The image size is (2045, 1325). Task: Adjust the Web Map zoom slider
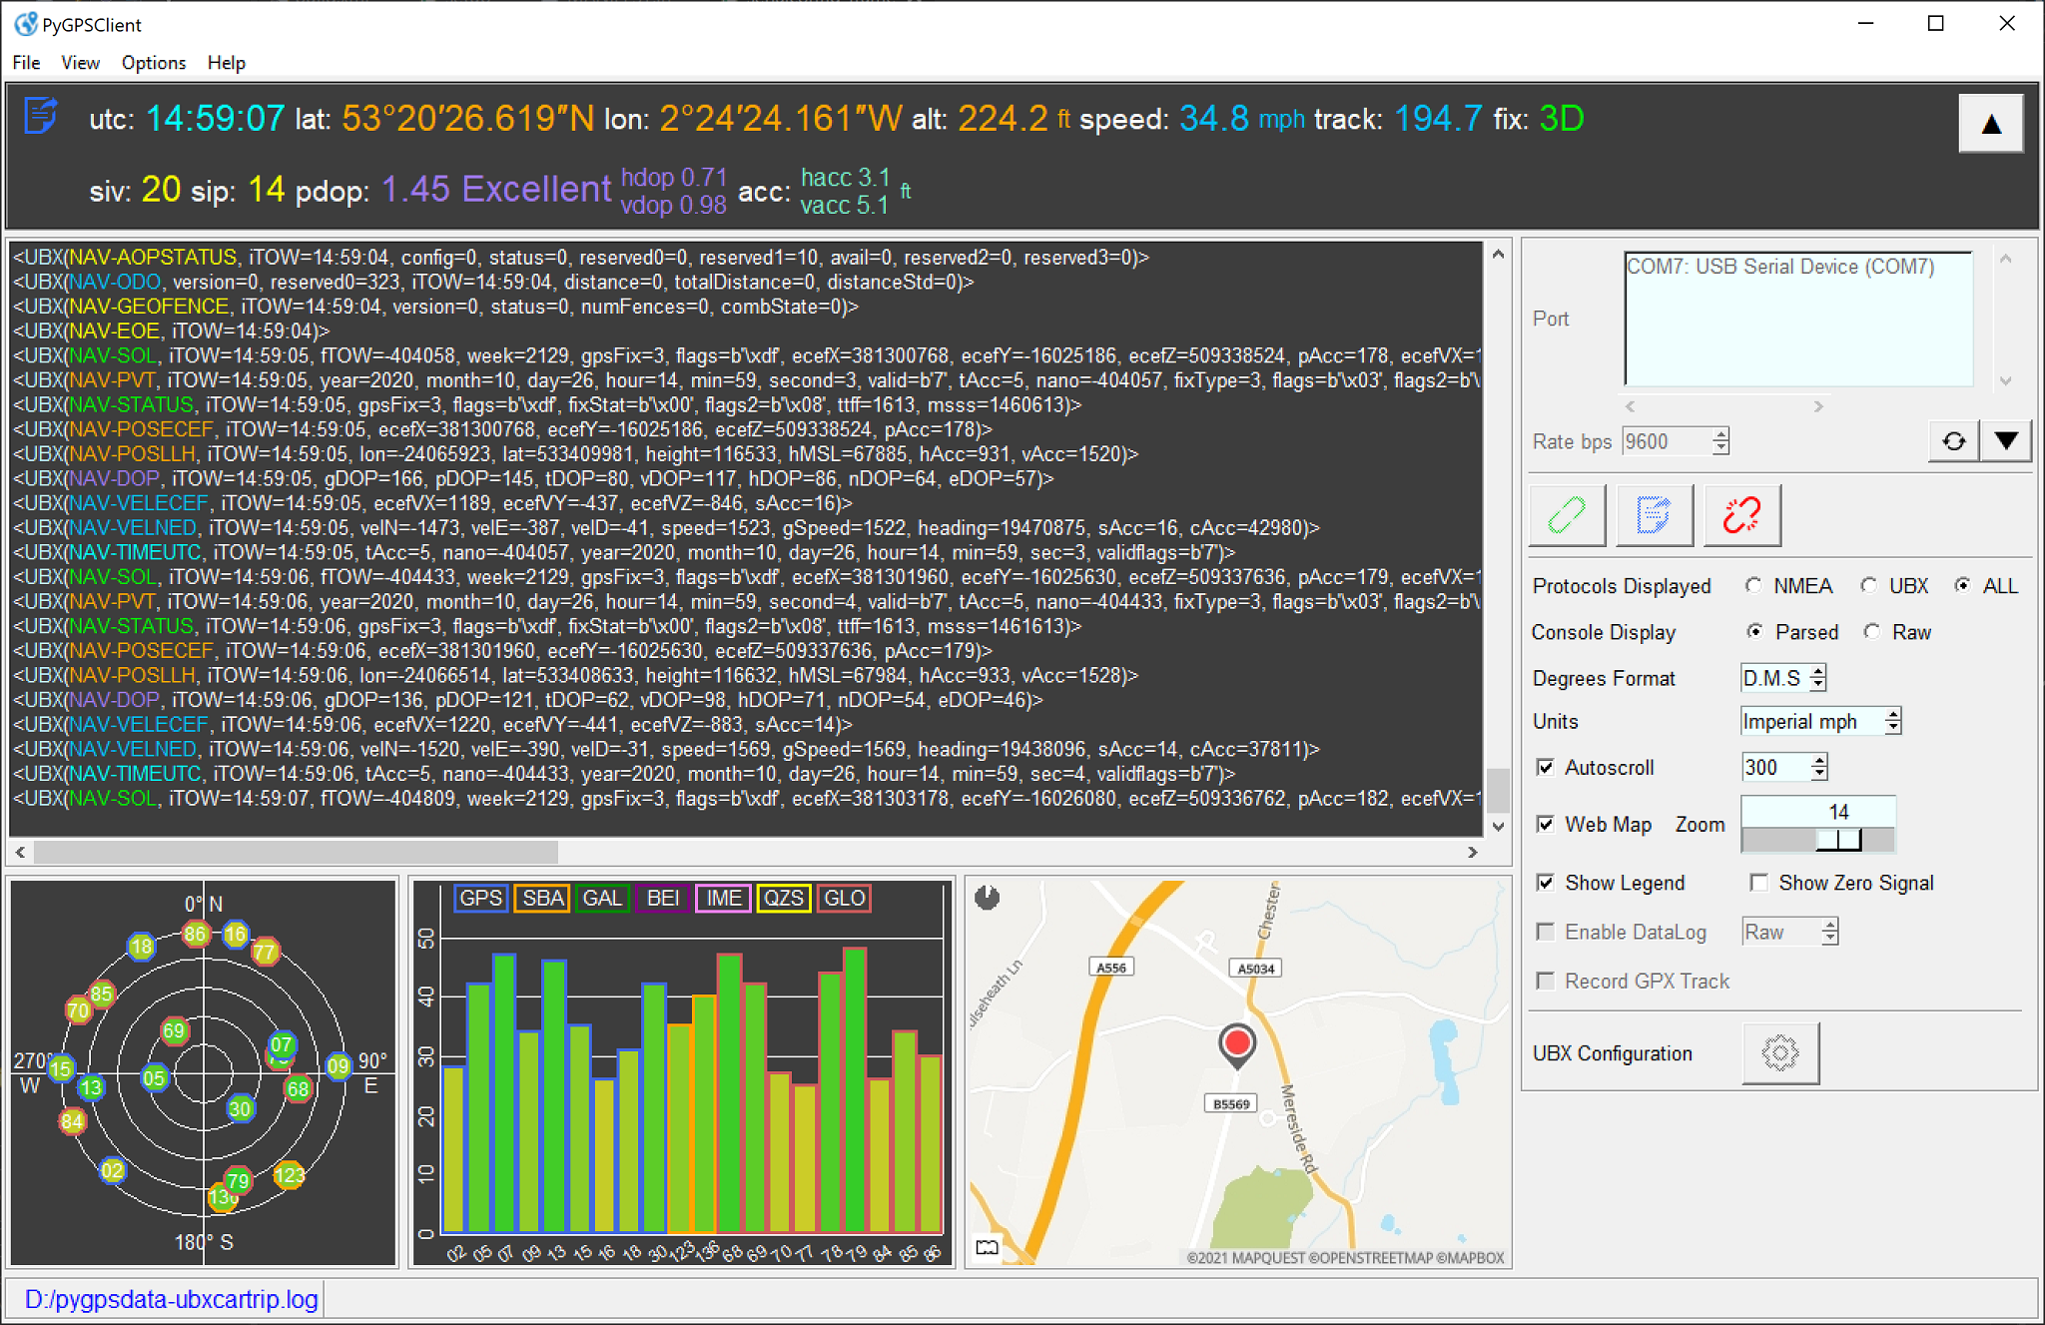[x=1838, y=840]
